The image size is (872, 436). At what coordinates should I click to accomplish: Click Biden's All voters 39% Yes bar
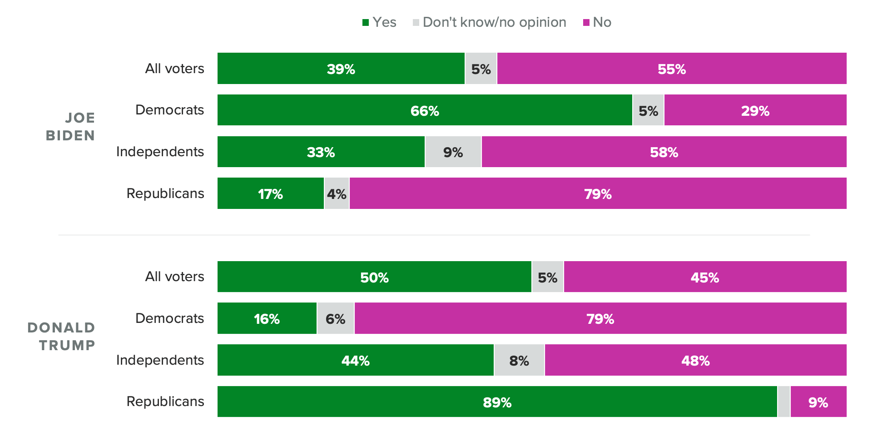[x=341, y=69]
